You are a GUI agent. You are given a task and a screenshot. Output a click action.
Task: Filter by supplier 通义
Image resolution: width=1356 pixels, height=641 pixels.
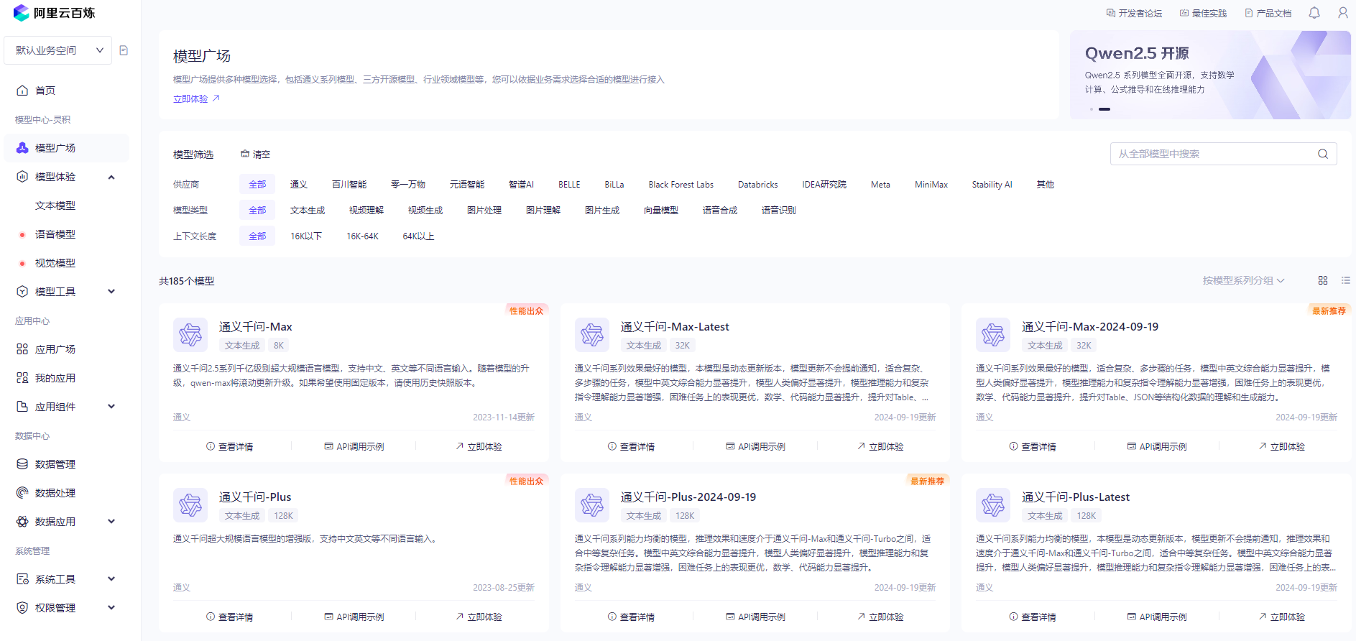pyautogui.click(x=299, y=185)
